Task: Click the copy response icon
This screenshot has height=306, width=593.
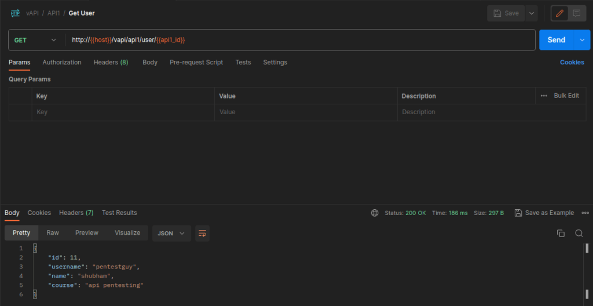Action: 561,234
